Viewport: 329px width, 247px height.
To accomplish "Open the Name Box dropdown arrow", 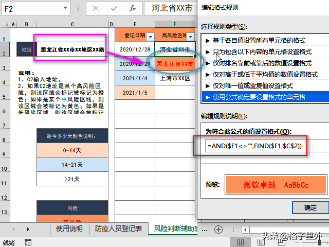I will (x=65, y=8).
